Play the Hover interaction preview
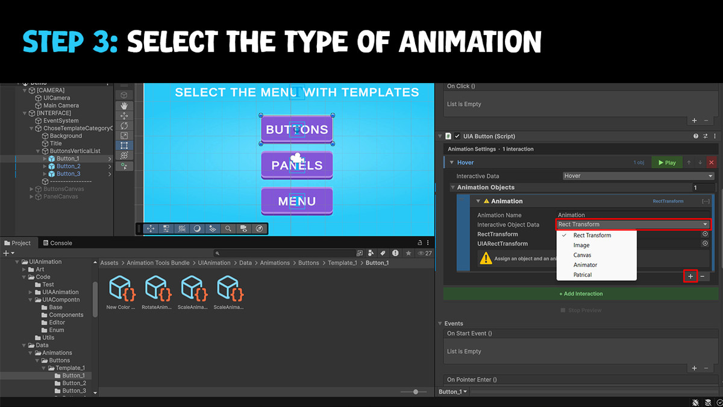 666,162
